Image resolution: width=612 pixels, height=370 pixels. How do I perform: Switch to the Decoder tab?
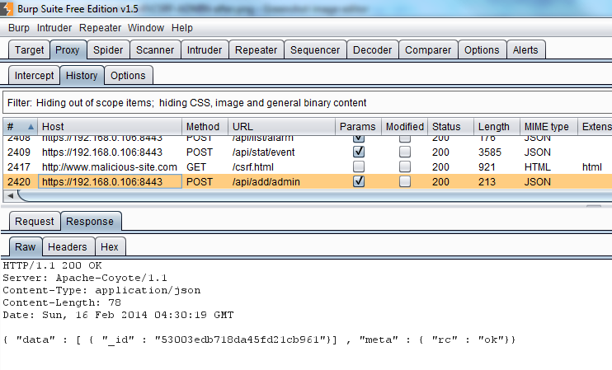pyautogui.click(x=372, y=50)
